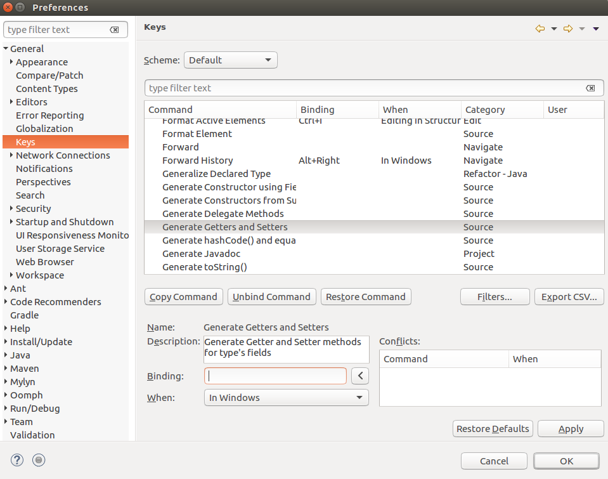Select Gradle preferences item

pos(25,315)
